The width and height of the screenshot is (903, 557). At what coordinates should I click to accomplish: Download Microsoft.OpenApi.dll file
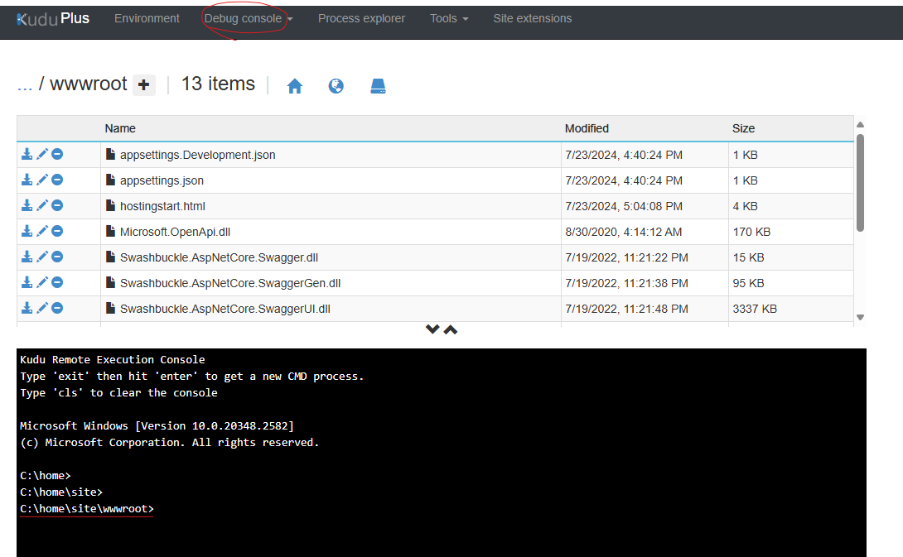(27, 231)
